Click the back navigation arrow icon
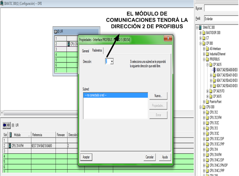The image size is (239, 176). click(5, 125)
